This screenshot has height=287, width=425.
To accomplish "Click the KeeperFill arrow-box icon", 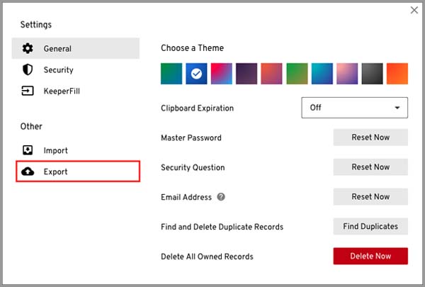I will click(x=28, y=91).
